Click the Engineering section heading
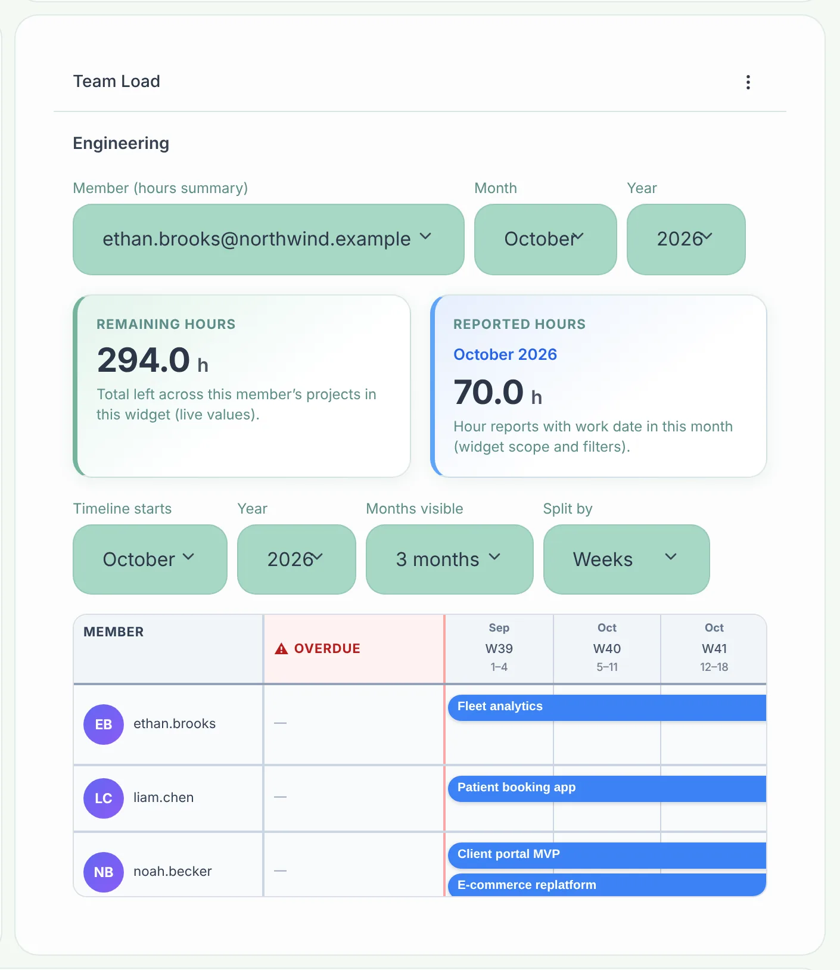 [x=121, y=144]
